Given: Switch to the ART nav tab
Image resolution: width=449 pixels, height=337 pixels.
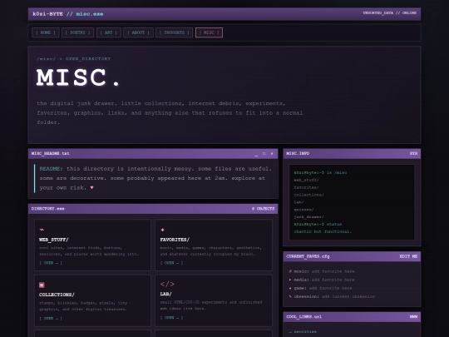Looking at the screenshot, I should point(109,32).
